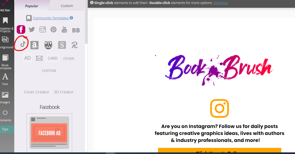Switch to the Custom tab
The width and height of the screenshot is (295, 154).
click(x=67, y=6)
